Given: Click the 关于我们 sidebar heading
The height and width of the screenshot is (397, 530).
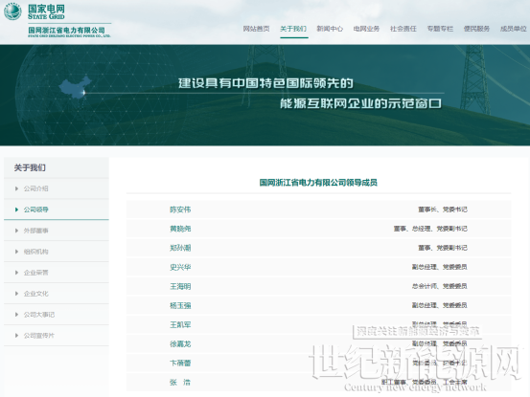Looking at the screenshot, I should coord(30,167).
